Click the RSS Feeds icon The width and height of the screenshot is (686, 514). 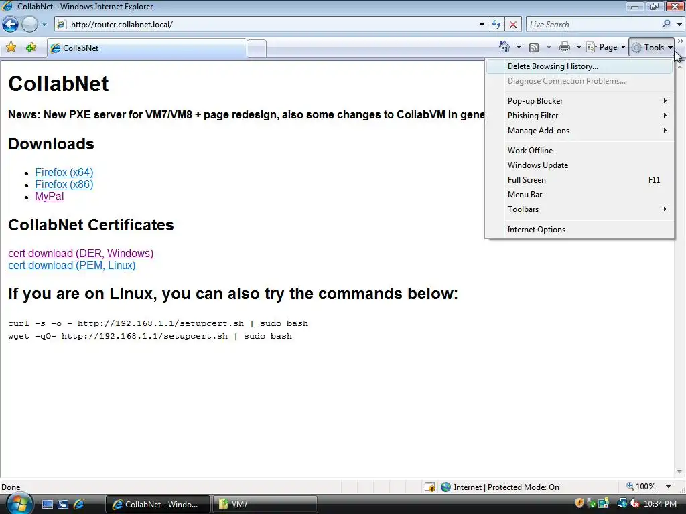coord(534,47)
